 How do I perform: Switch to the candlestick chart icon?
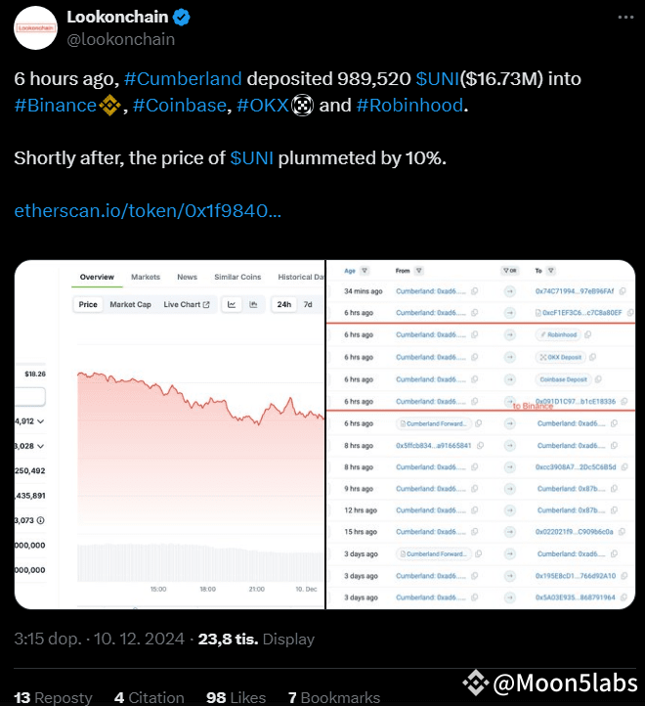tap(254, 304)
